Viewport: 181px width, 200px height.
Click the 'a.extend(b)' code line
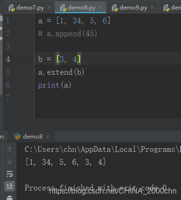point(61,72)
